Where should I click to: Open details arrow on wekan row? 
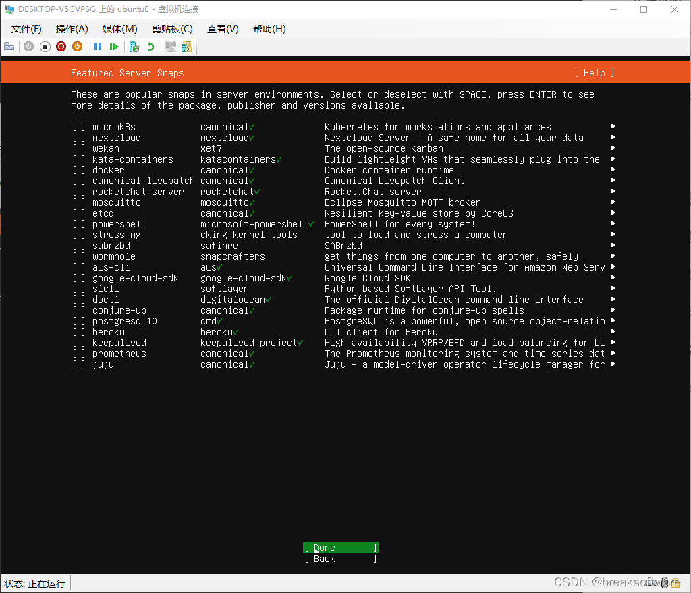613,148
